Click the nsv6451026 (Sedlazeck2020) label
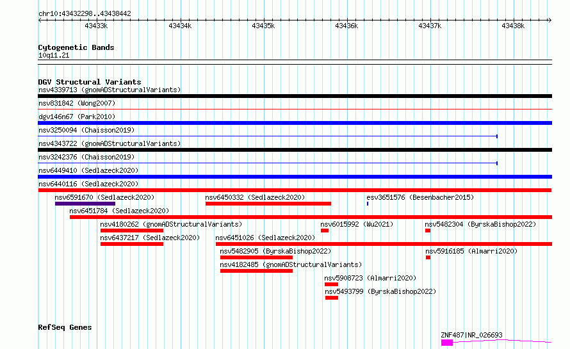 click(x=265, y=238)
